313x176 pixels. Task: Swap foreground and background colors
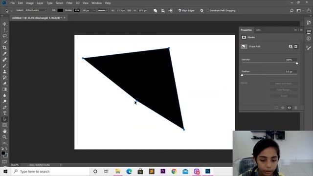coord(6,149)
